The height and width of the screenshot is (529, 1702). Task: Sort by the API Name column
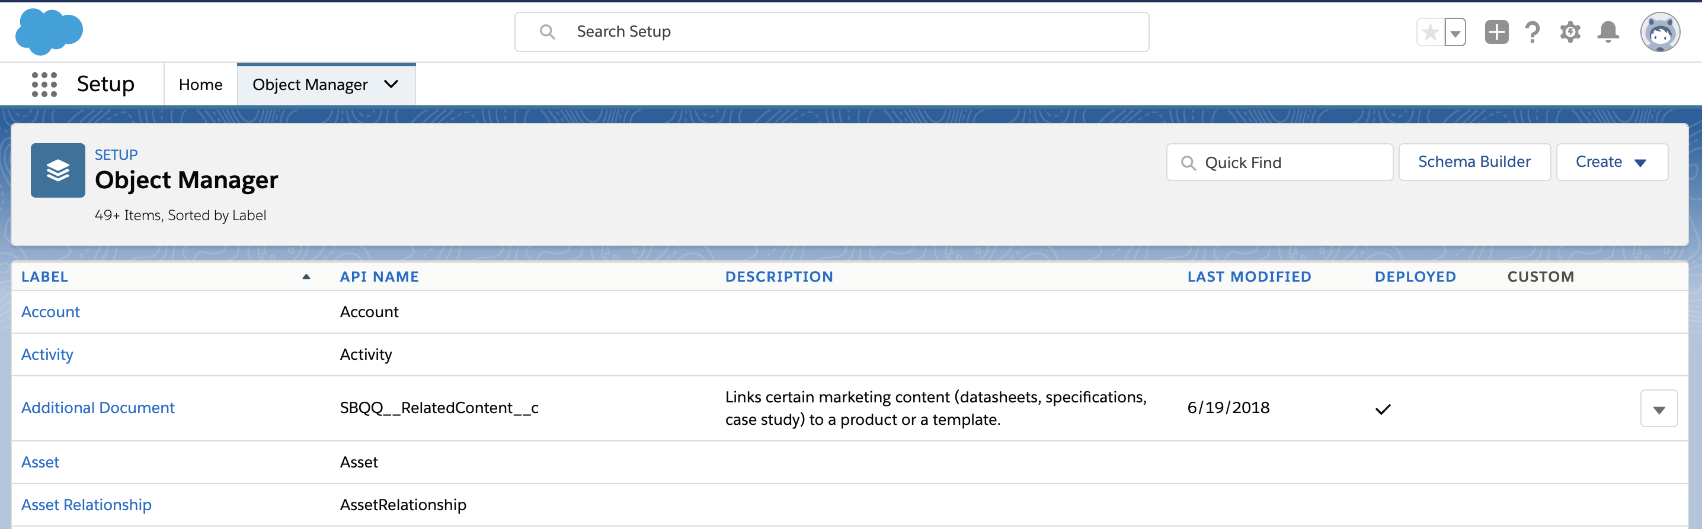coord(379,276)
